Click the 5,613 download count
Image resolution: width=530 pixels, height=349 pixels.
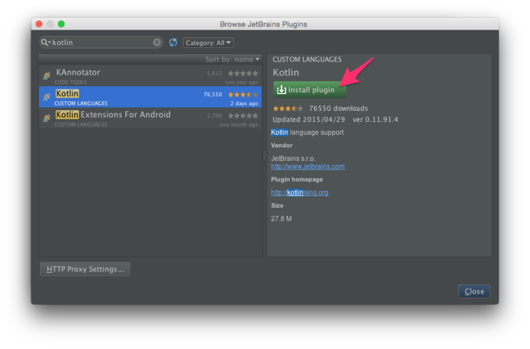(x=215, y=74)
